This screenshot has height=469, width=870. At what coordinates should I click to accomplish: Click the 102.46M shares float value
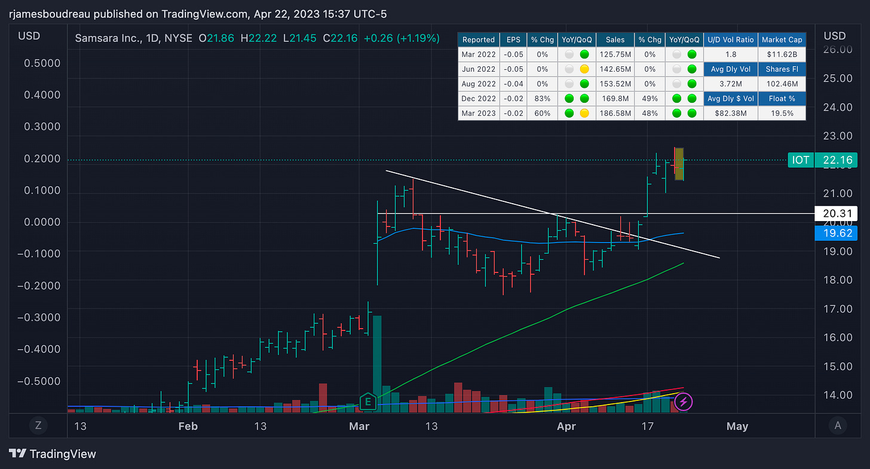pyautogui.click(x=782, y=84)
